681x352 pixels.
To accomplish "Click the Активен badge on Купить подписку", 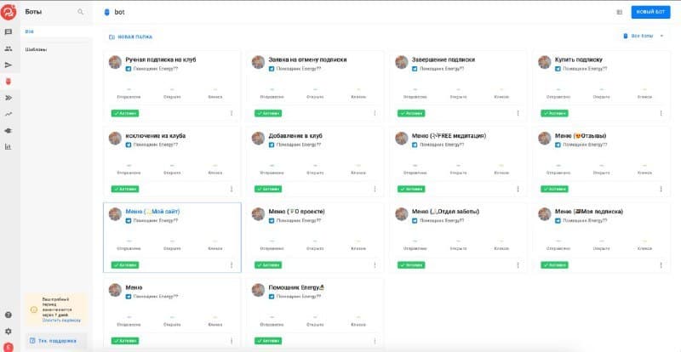I will [555, 113].
